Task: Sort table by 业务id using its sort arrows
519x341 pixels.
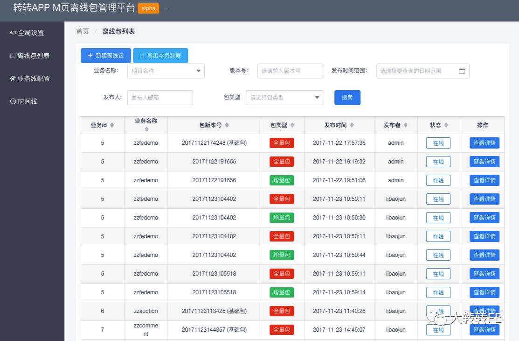Action: click(113, 125)
